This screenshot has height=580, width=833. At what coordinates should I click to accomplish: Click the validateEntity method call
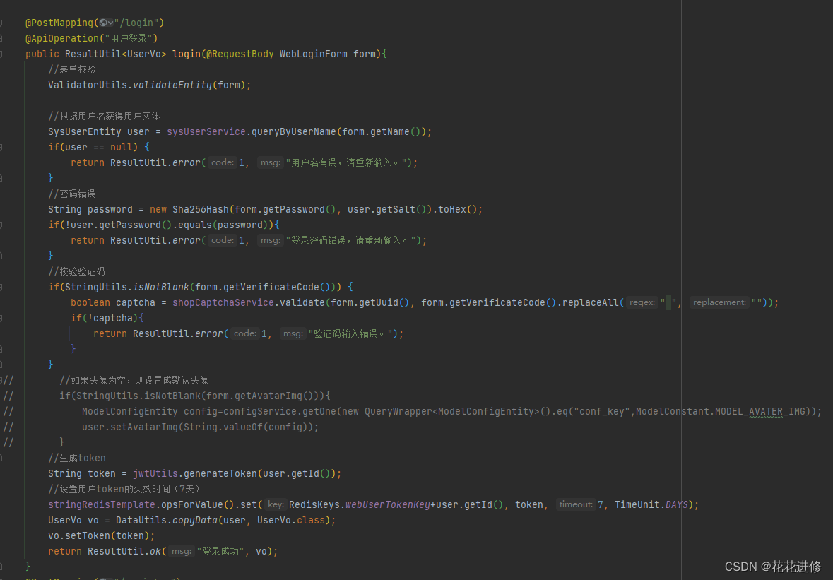172,85
